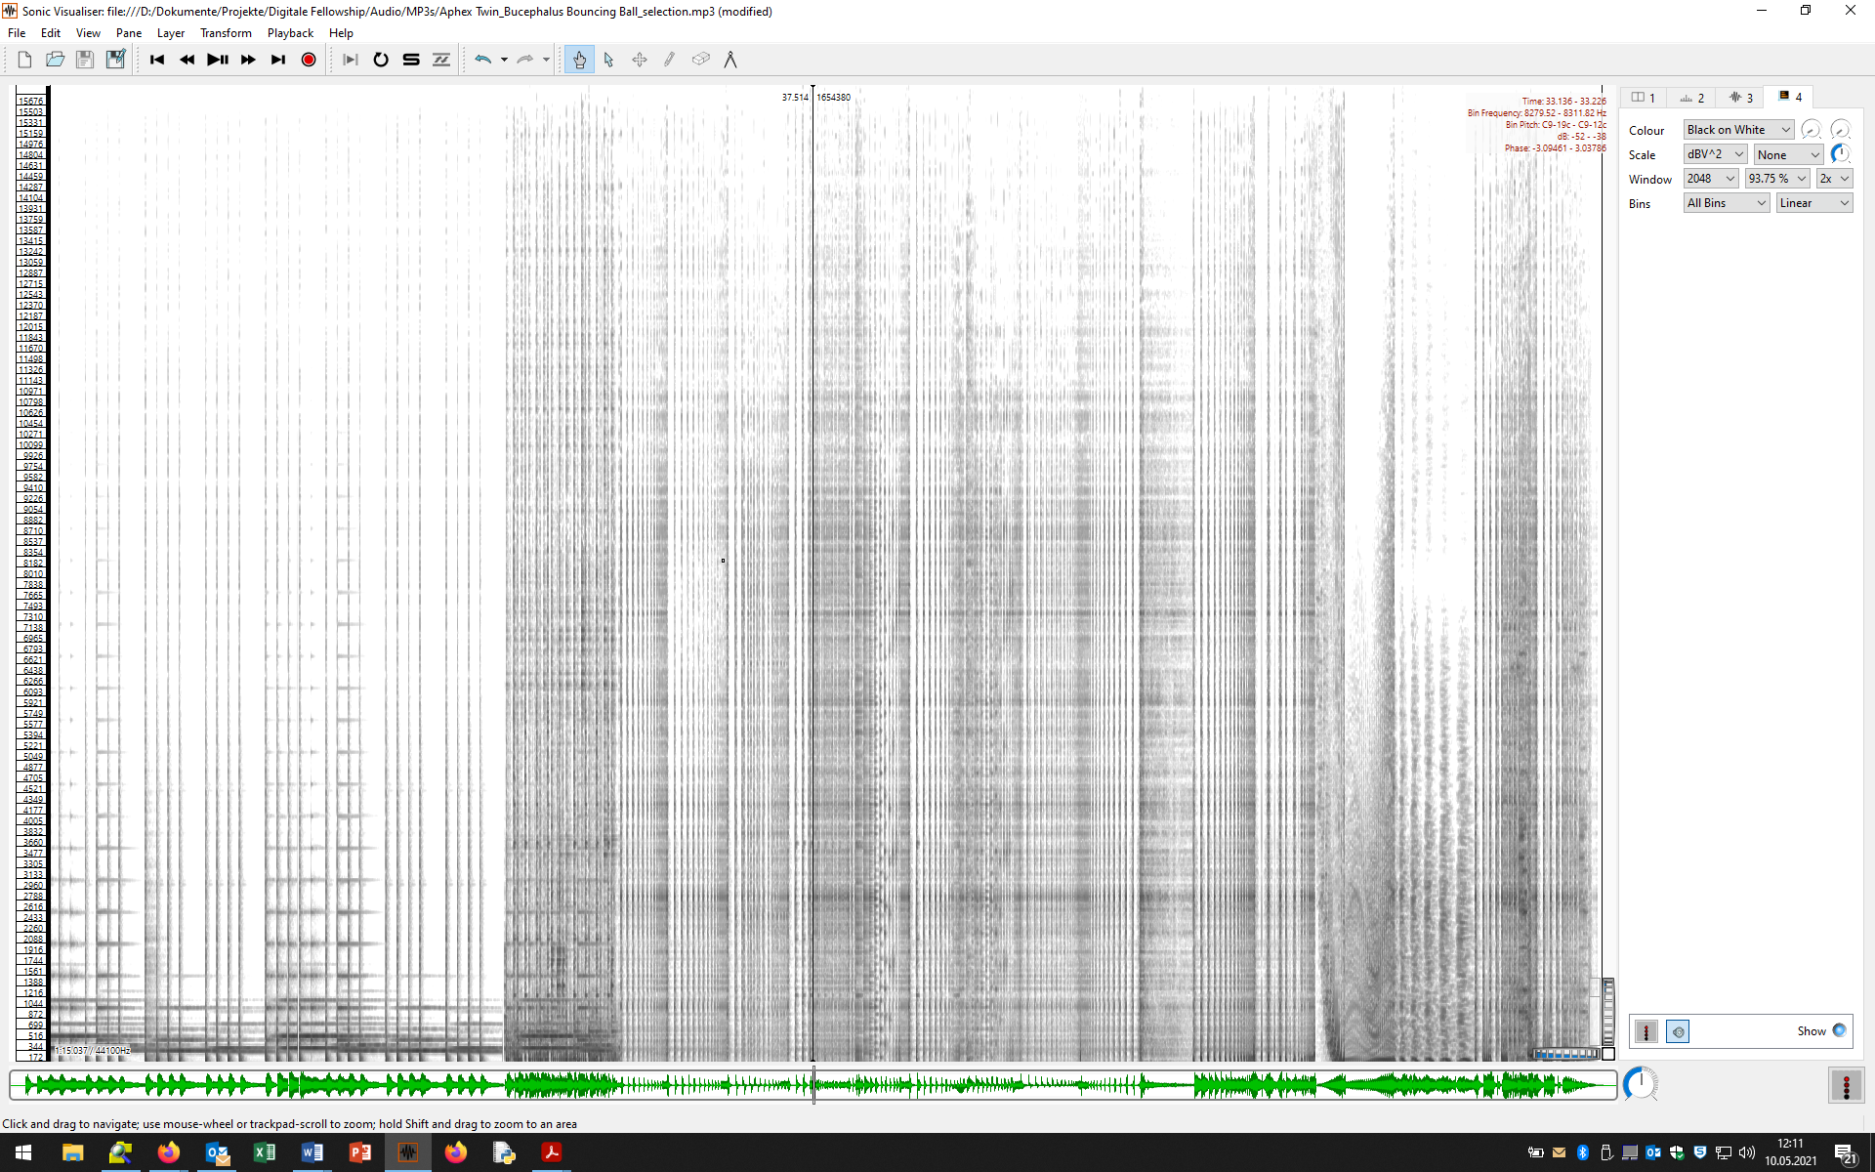Select the Navigate tool
Image resolution: width=1875 pixels, height=1172 pixels.
tap(579, 59)
